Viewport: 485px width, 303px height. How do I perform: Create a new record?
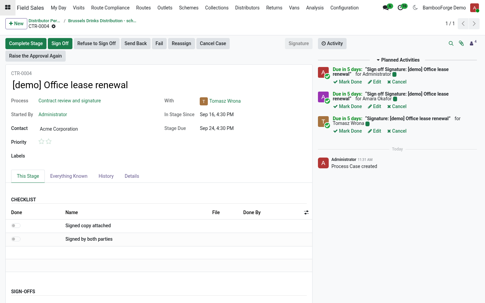pos(16,24)
